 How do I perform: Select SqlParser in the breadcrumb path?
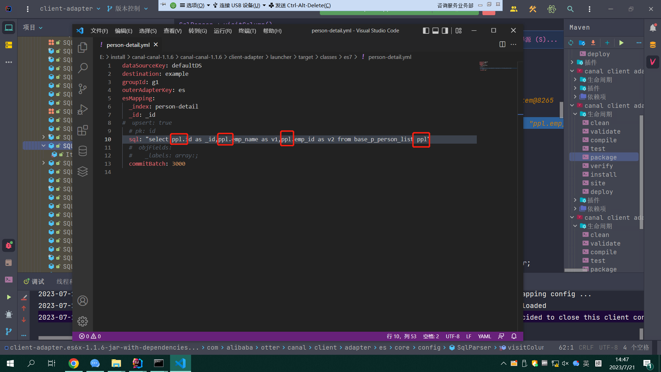[x=473, y=348]
